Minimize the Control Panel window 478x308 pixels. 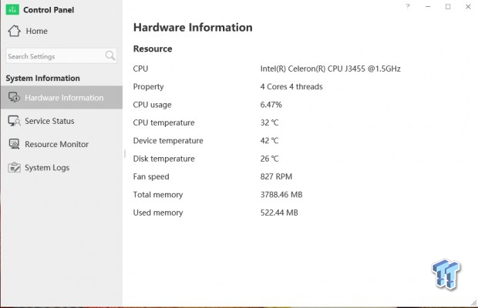click(x=428, y=6)
